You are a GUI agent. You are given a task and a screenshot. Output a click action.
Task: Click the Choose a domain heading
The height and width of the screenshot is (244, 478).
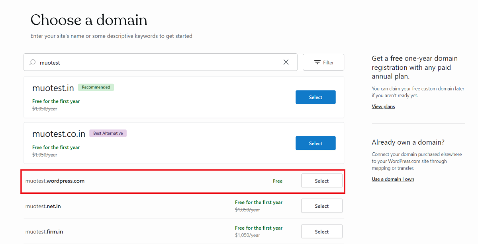point(88,20)
